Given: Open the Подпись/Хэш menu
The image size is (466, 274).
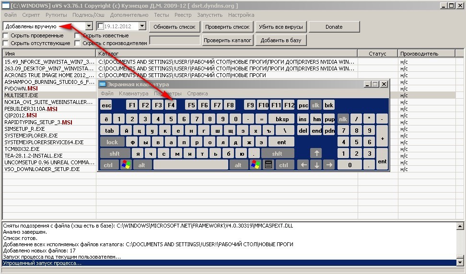Looking at the screenshot, I should [x=88, y=15].
